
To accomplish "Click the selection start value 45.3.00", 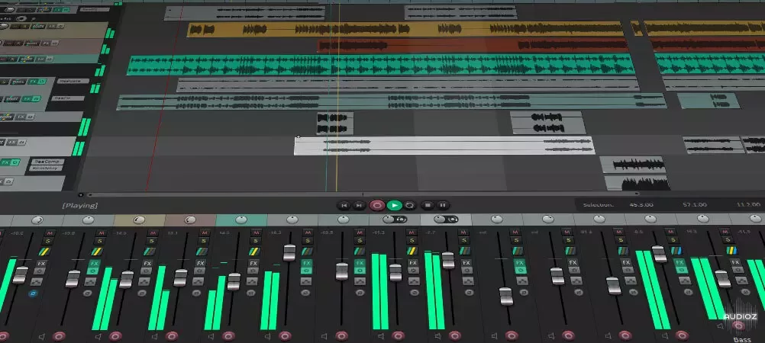I will coord(641,205).
